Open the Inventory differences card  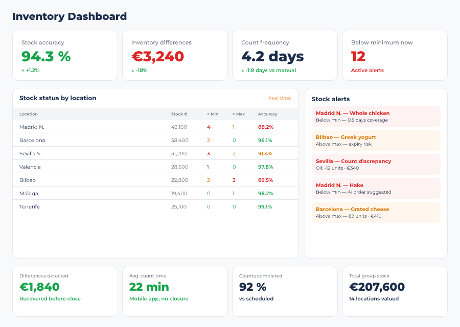(174, 55)
